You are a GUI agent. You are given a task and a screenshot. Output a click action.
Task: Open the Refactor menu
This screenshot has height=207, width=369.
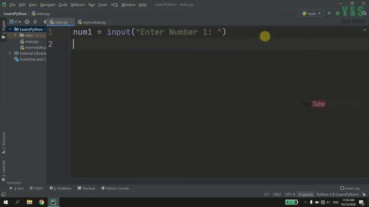78,5
